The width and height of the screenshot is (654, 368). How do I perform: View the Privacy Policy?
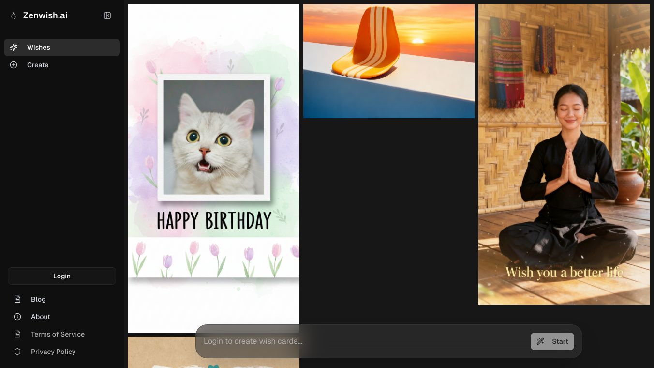pos(62,352)
